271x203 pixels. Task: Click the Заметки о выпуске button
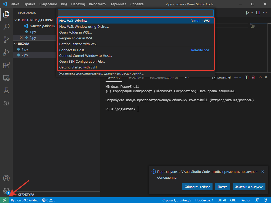pyautogui.click(x=249, y=187)
